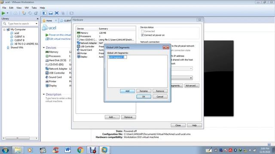
Task: Select Processors row in the Hardware dialog
Action: (106, 36)
